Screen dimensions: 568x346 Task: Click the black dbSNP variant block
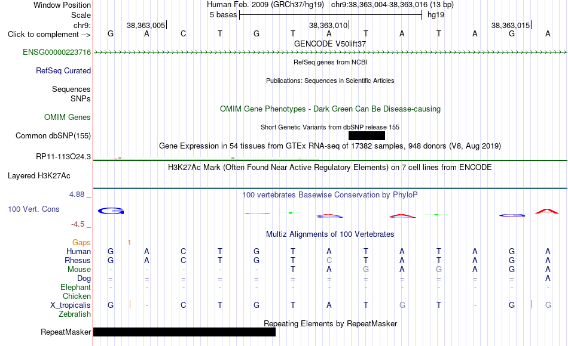tap(367, 135)
